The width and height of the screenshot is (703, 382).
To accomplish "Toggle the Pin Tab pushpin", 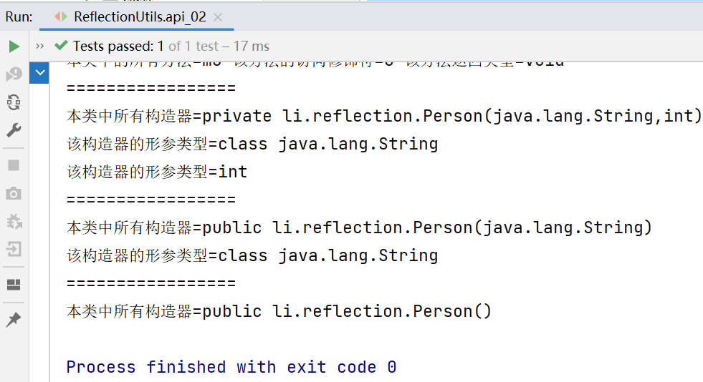I will coord(14,320).
